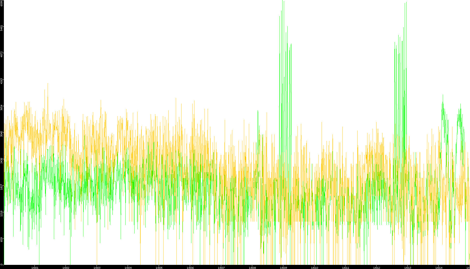Click the 14:09 label on the time axis
470x269 pixels.
(x=283, y=267)
